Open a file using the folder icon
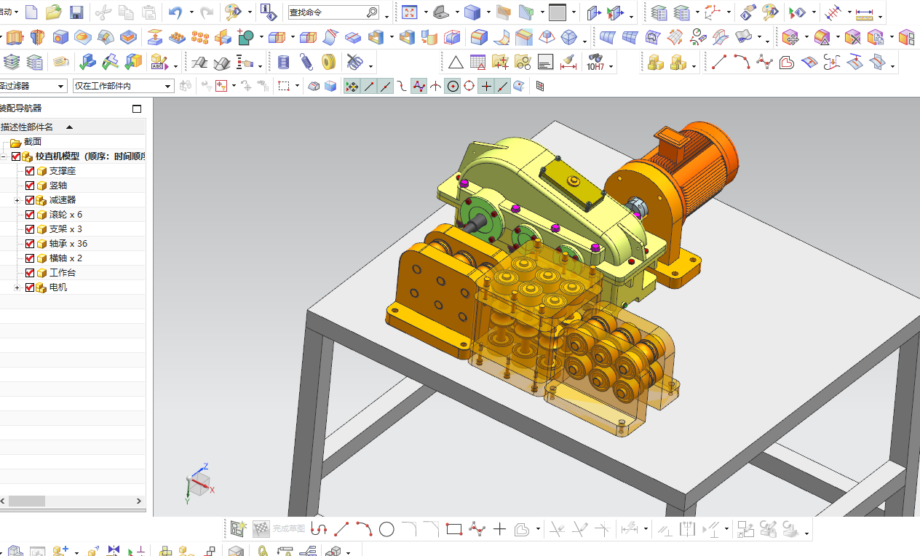Image resolution: width=920 pixels, height=556 pixels. [x=53, y=12]
